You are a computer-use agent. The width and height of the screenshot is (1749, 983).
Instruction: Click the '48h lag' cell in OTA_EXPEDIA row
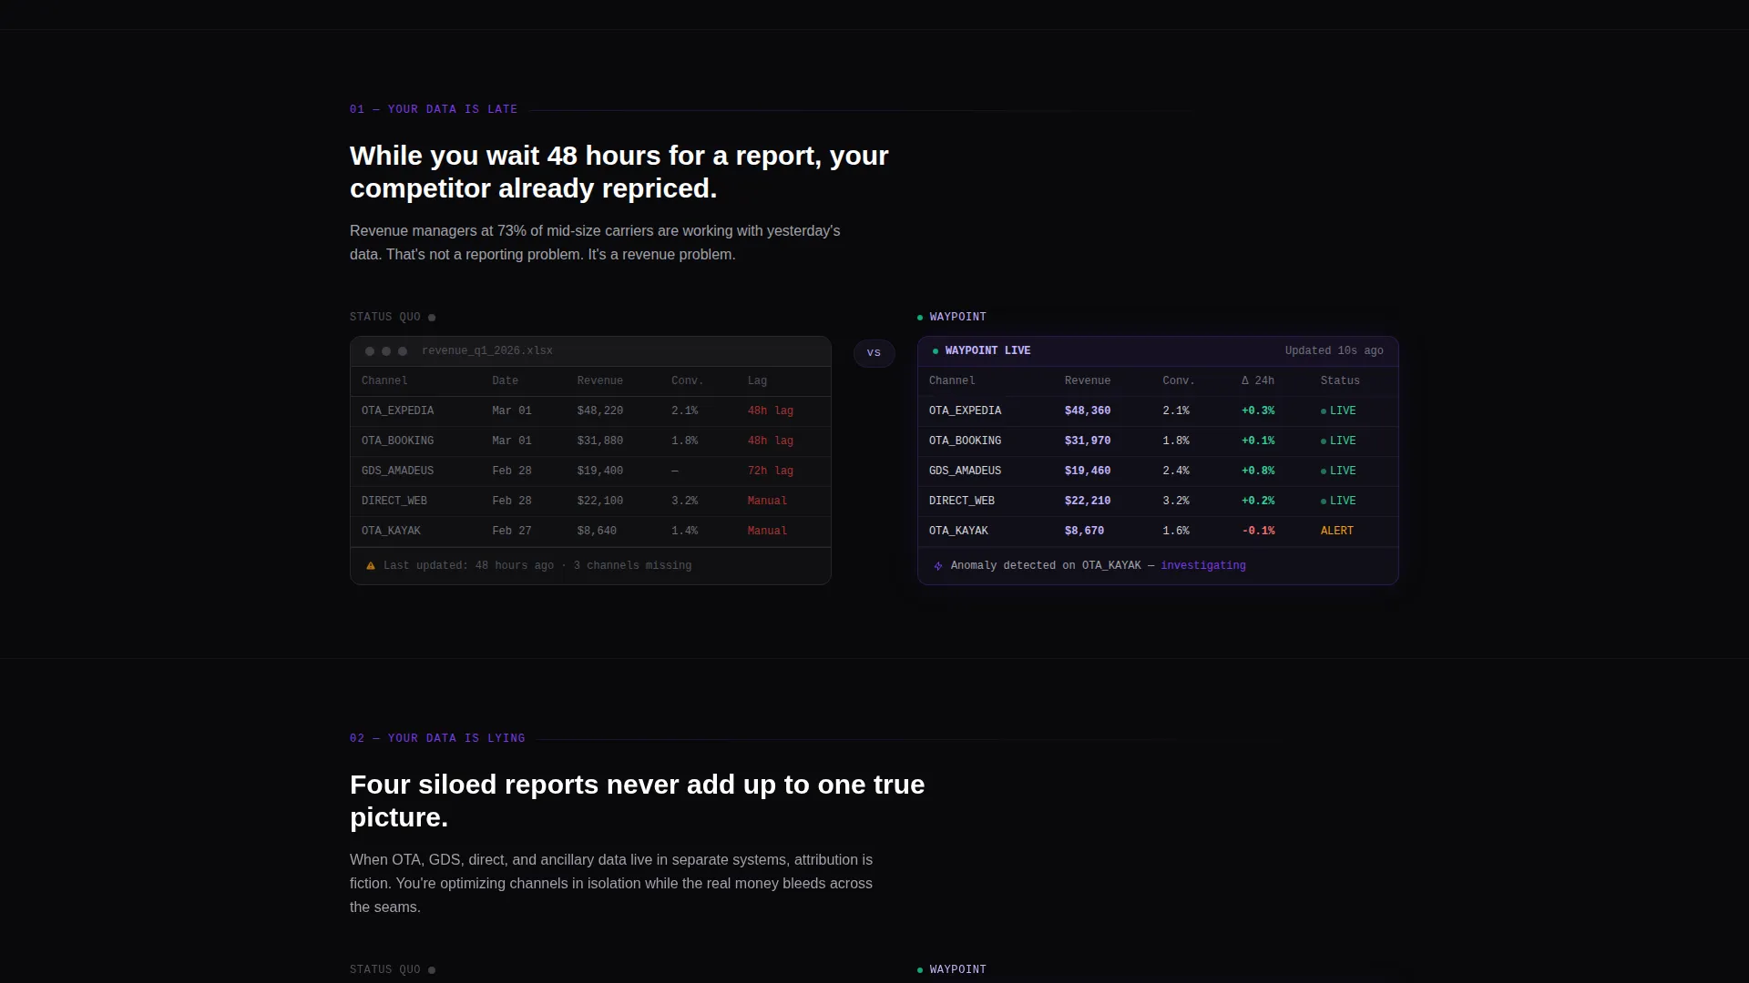click(771, 411)
